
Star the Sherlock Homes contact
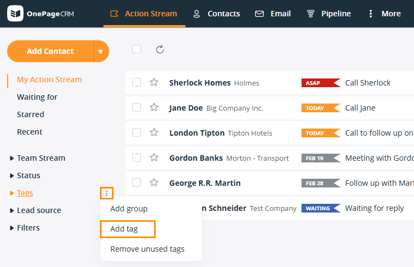pyautogui.click(x=154, y=82)
